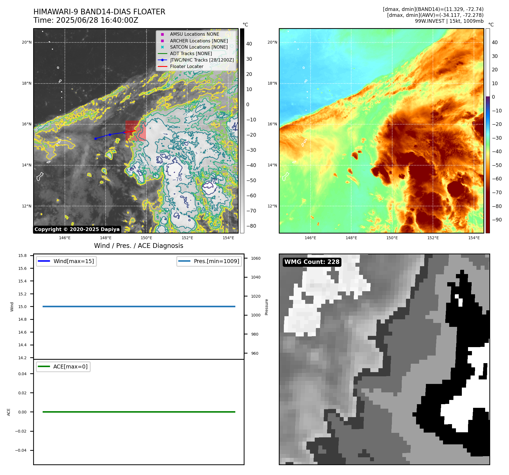
Task: Select 'JTWC/NHC Tracks [28/1200Z]' legend label
Action: (202, 60)
